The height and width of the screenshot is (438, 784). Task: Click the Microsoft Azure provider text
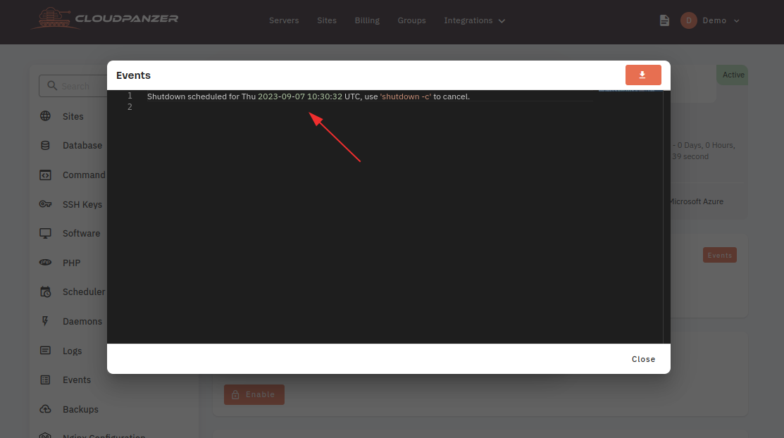(696, 201)
